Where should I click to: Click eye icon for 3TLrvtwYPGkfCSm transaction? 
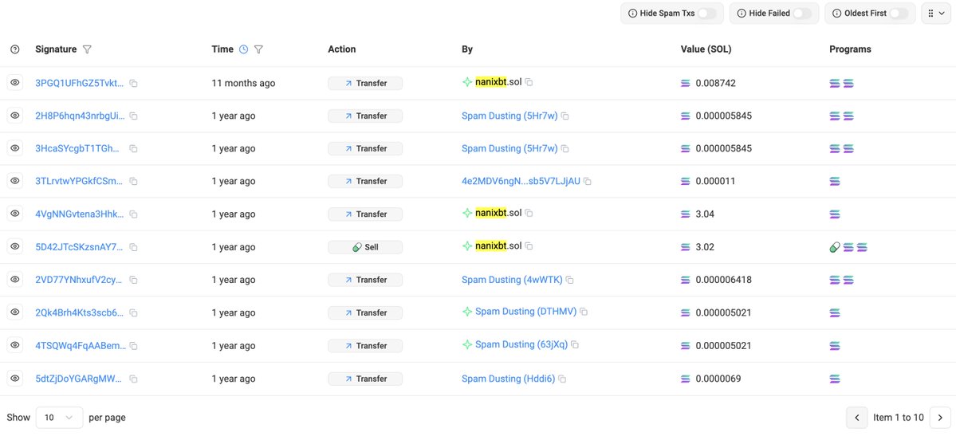coord(15,181)
